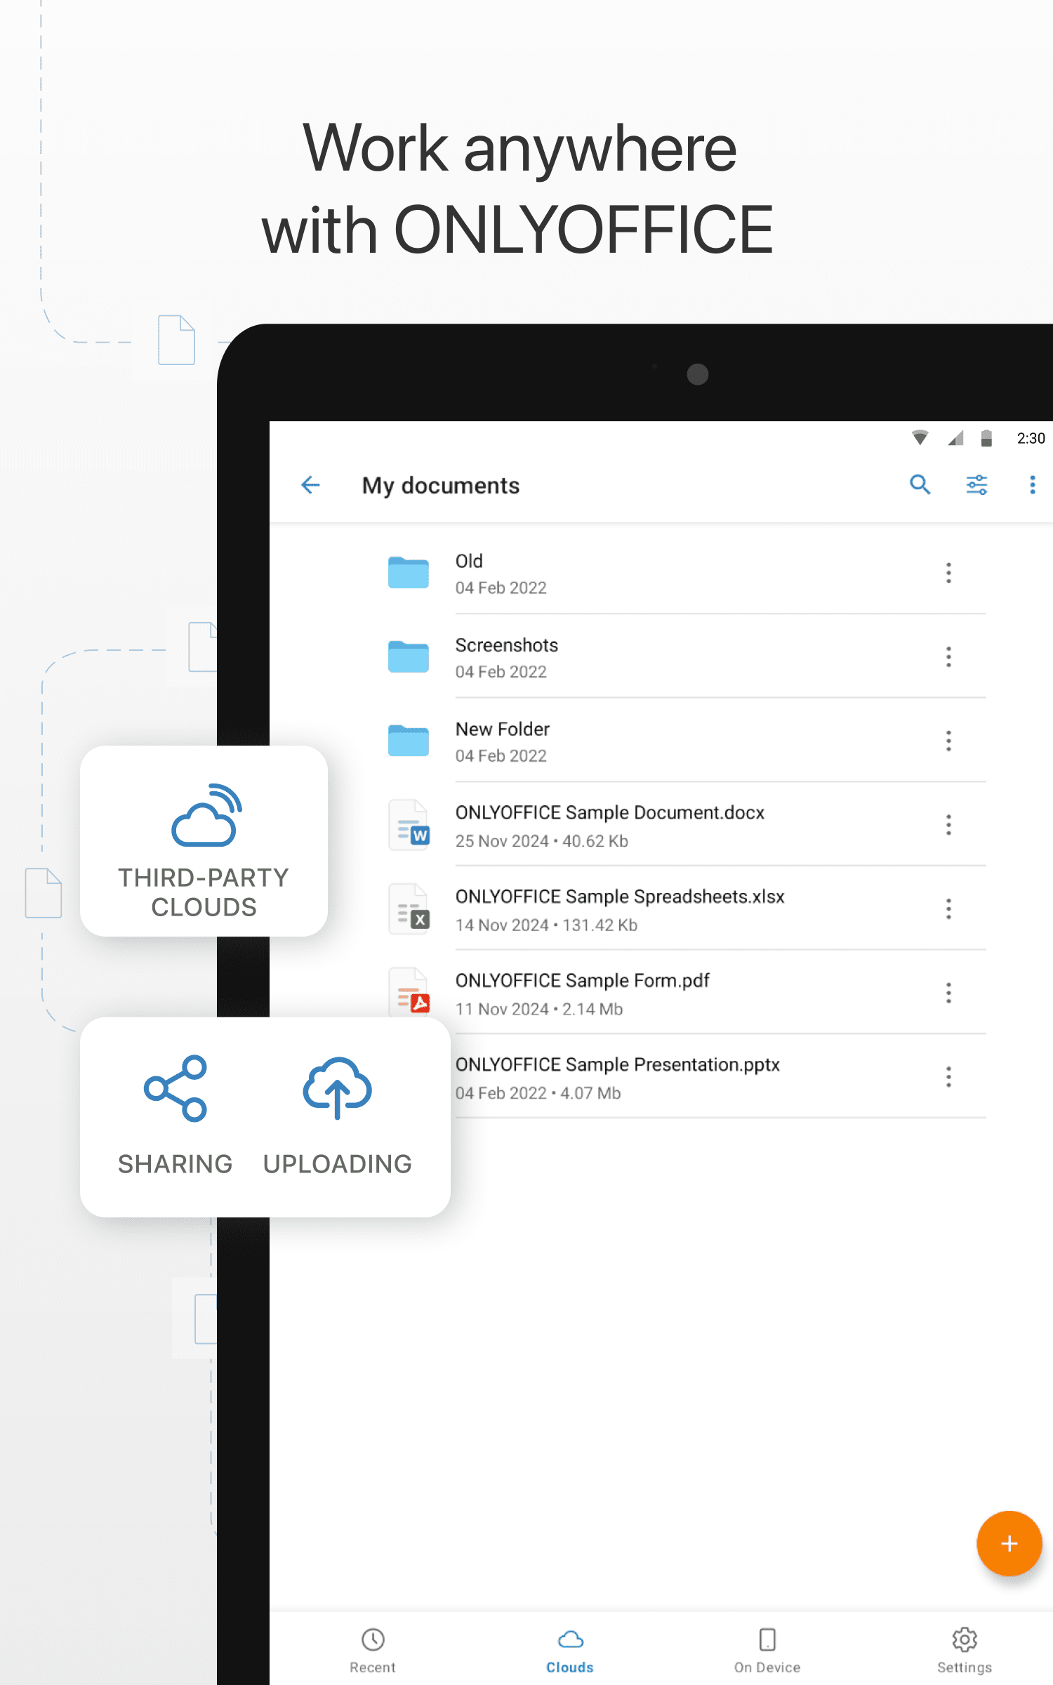Open the Settings tab
The height and width of the screenshot is (1685, 1053).
tap(965, 1649)
